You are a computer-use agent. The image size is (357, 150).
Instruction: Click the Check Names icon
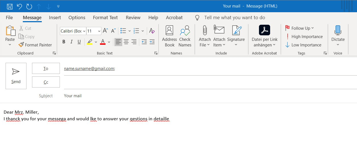coord(185,36)
